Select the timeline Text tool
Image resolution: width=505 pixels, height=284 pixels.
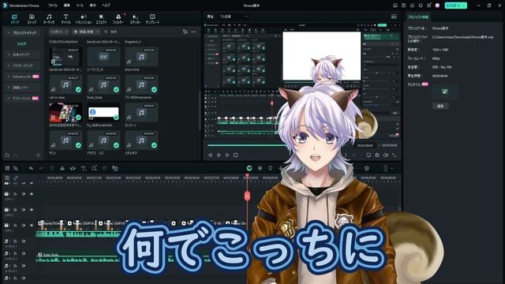click(84, 168)
